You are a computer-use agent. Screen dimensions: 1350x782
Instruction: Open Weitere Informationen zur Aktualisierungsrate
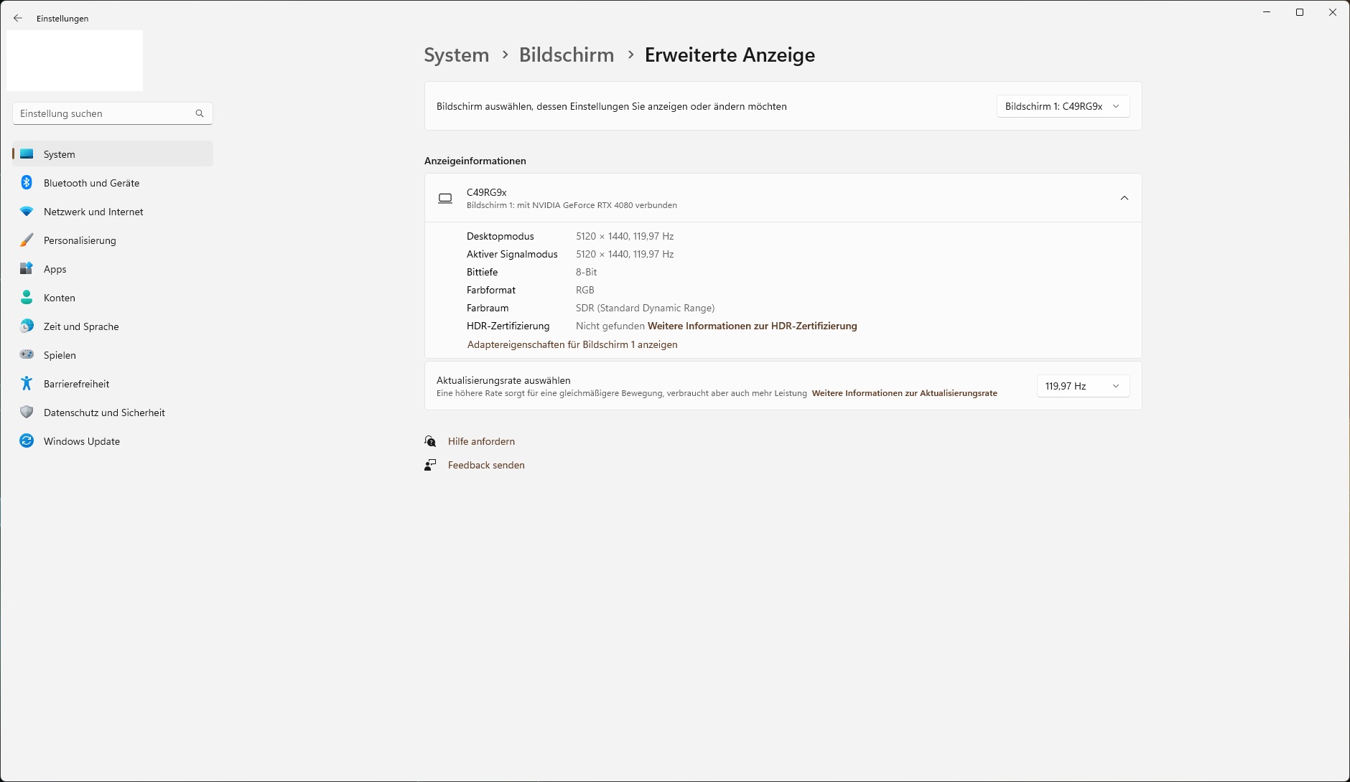(904, 393)
